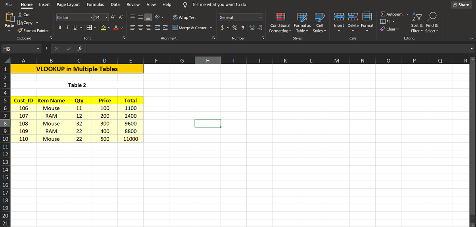Click the Insert cells button
This screenshot has width=476, height=227.
[x=339, y=23]
